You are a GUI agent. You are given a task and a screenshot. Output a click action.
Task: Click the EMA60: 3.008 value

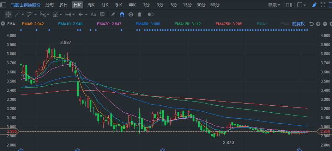[x=148, y=24]
